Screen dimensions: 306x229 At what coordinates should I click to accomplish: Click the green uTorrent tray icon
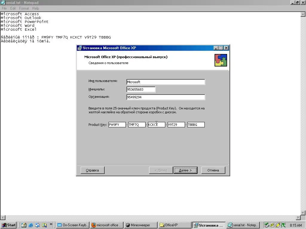(x=283, y=225)
